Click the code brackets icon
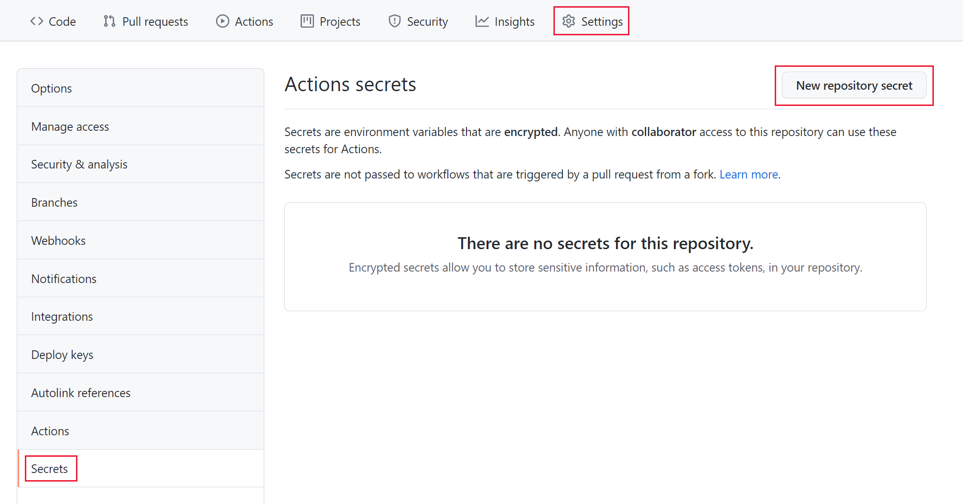The height and width of the screenshot is (504, 963). point(36,21)
